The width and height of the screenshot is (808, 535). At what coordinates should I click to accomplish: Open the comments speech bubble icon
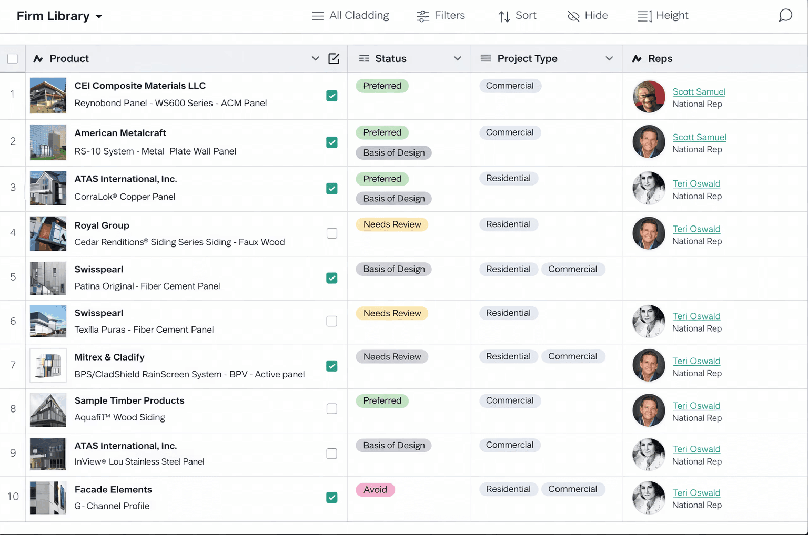pos(785,15)
